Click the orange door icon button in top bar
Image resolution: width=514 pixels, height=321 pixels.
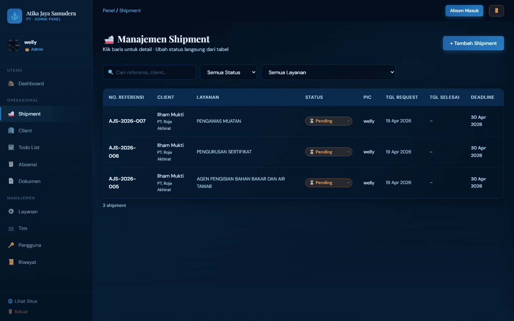[497, 11]
